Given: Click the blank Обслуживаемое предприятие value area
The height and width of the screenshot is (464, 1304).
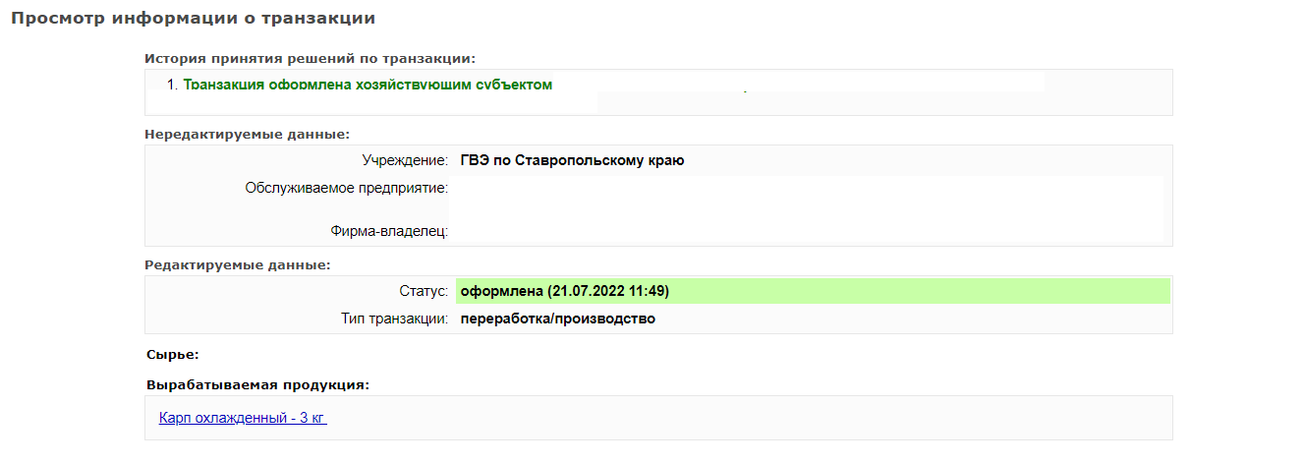Looking at the screenshot, I should pos(807,193).
